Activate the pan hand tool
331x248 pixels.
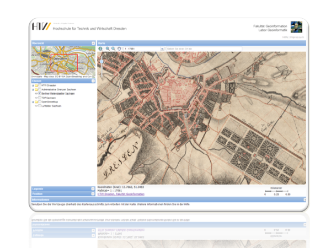coord(119,48)
